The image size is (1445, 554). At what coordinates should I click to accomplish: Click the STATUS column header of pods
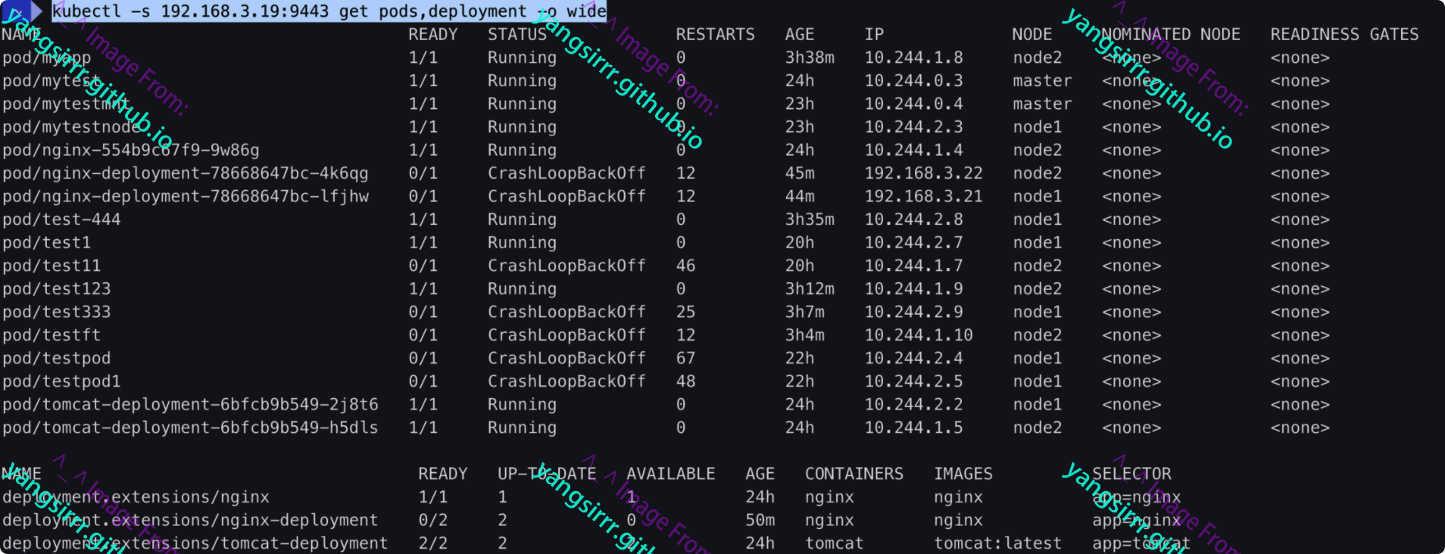coord(517,34)
